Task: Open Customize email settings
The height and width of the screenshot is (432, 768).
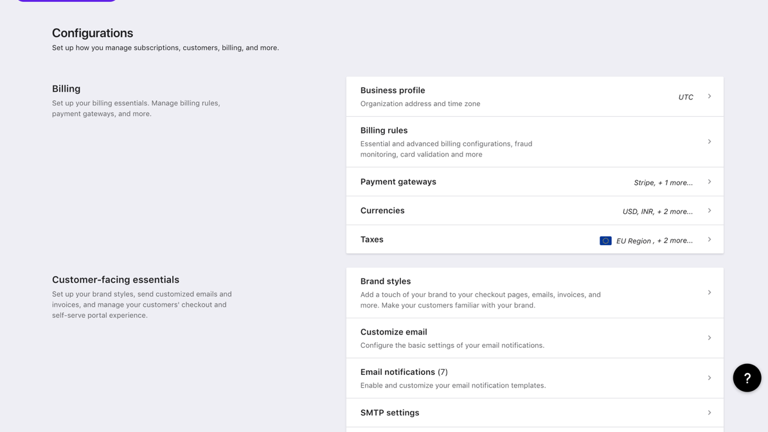Action: [393, 332]
